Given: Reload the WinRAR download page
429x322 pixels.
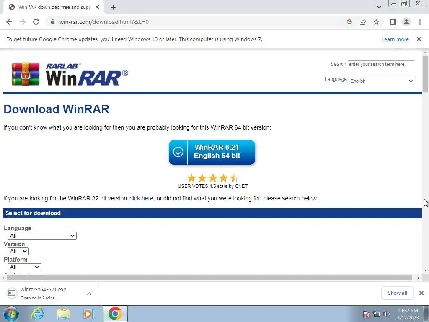Looking at the screenshot, I should pos(36,22).
